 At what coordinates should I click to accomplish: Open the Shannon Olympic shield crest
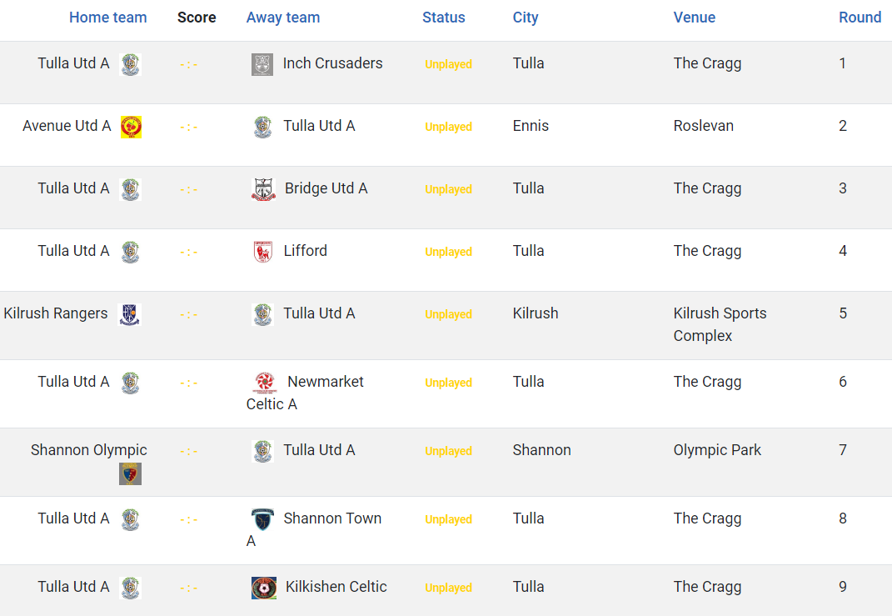click(130, 473)
